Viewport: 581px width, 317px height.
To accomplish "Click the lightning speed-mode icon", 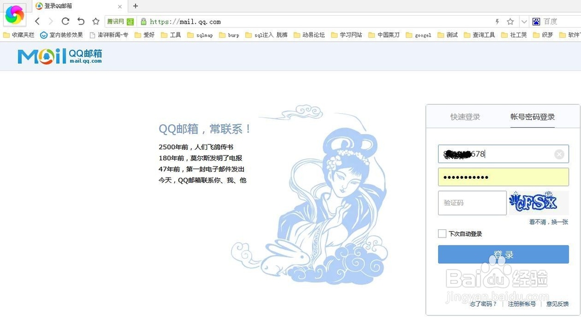I will 497,21.
